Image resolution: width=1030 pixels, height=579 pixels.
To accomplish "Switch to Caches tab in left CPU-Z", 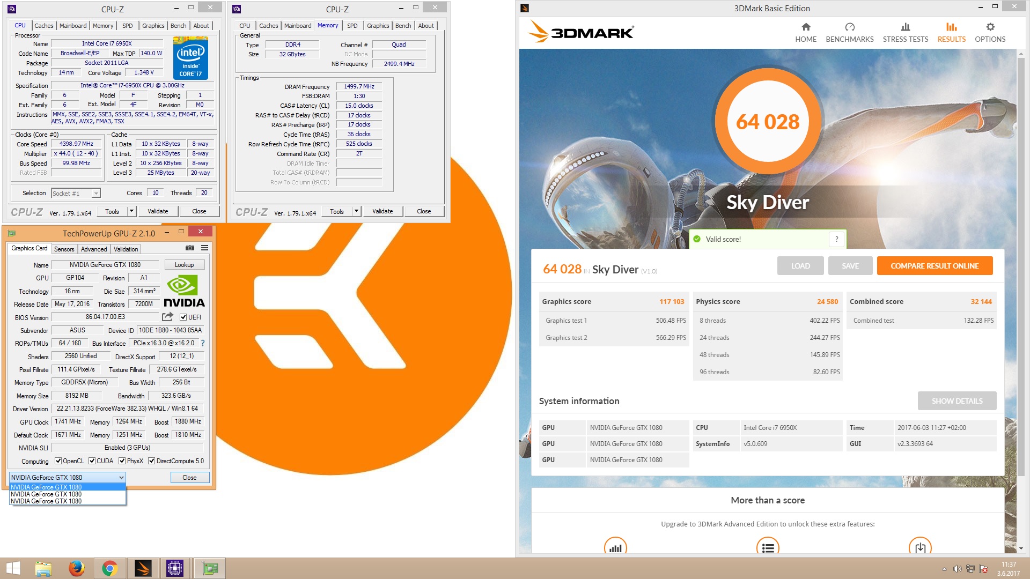I will (x=44, y=26).
